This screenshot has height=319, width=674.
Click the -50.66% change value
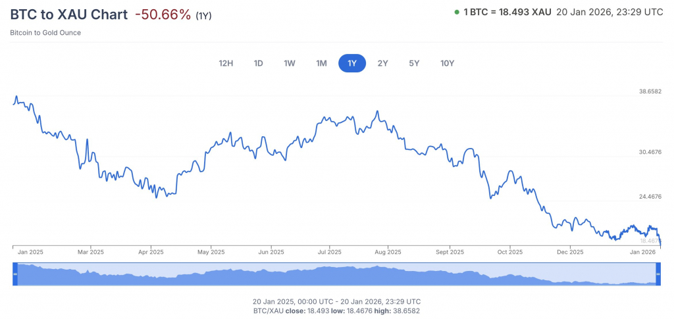[x=163, y=14]
